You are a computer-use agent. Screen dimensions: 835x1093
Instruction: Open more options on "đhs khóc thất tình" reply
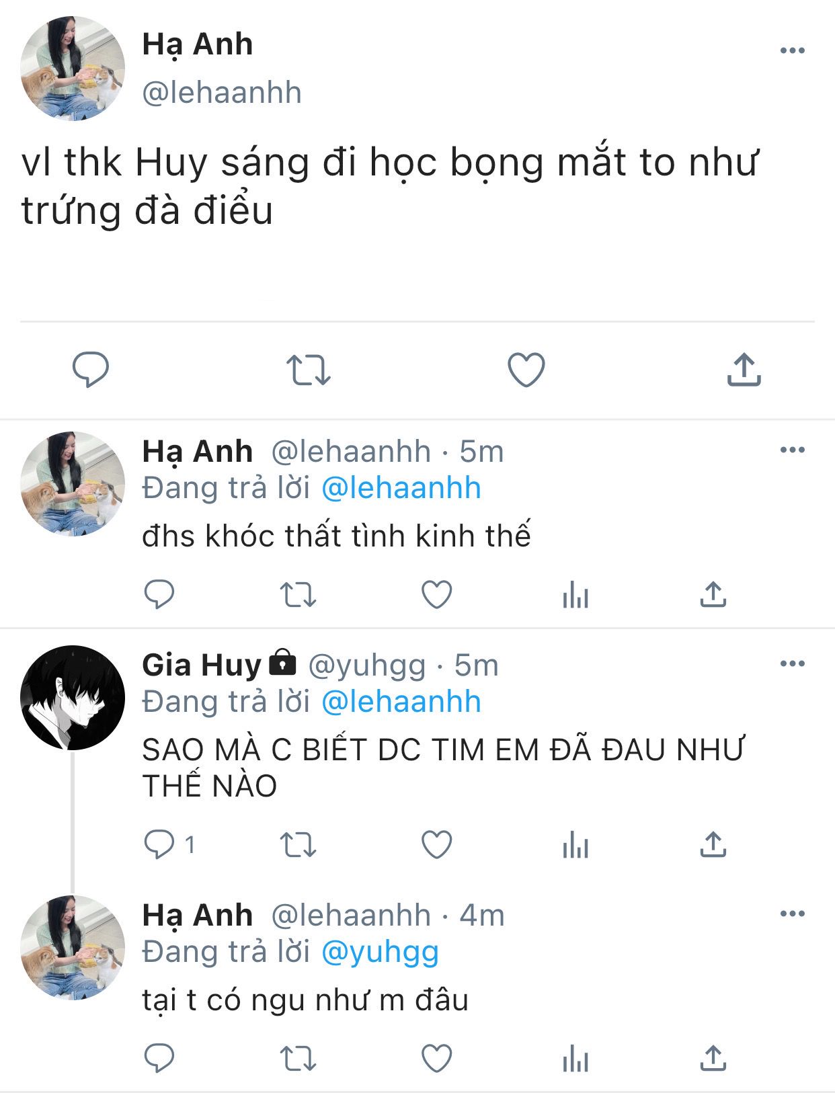pos(792,450)
